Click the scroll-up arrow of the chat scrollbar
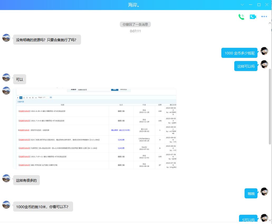The image size is (272, 224). click(x=270, y=23)
